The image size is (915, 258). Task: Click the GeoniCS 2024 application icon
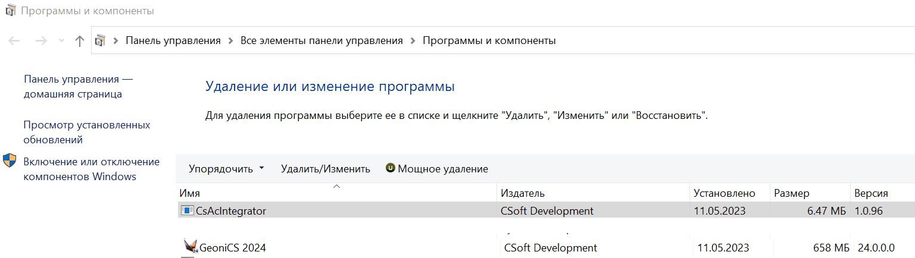pyautogui.click(x=191, y=247)
